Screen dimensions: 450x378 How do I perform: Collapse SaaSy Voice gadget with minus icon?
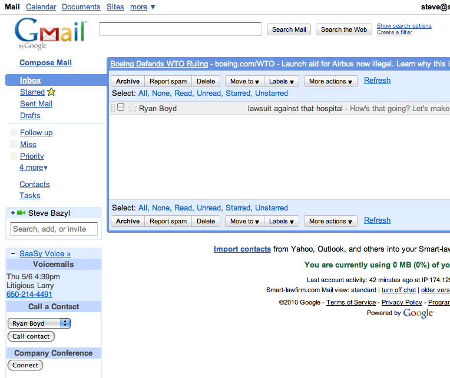click(x=13, y=253)
